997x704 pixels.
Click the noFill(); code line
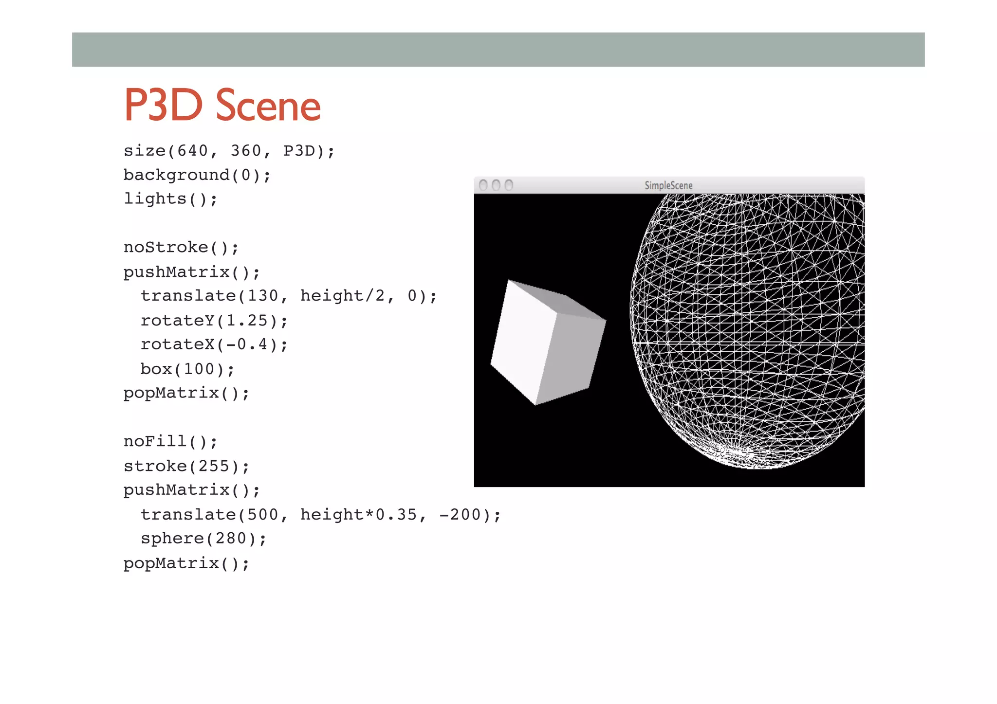[x=170, y=441]
